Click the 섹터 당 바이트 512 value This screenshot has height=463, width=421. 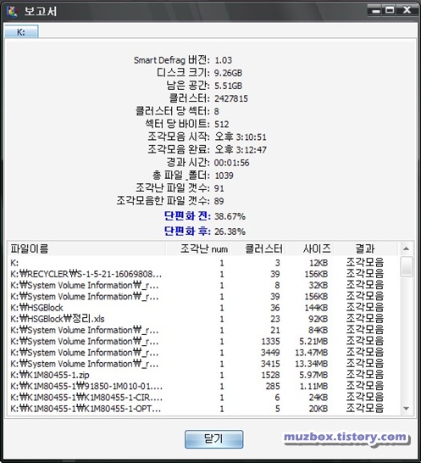[222, 125]
